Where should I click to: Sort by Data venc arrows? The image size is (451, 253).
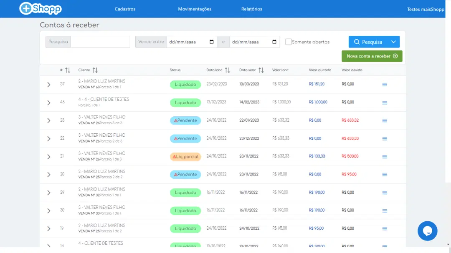click(x=261, y=70)
